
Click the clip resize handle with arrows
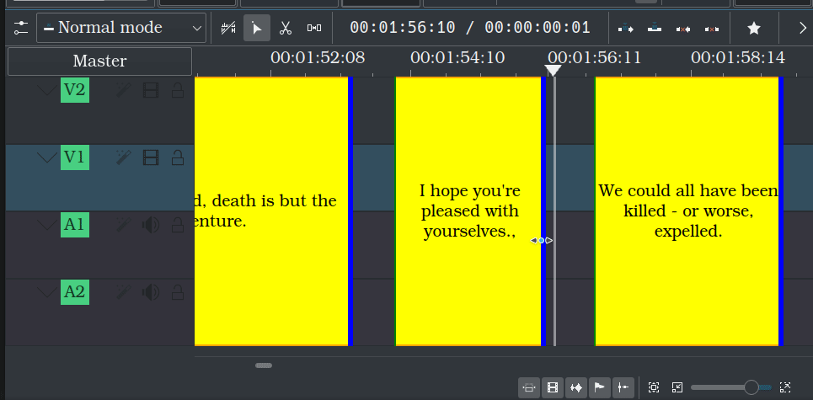tap(542, 240)
